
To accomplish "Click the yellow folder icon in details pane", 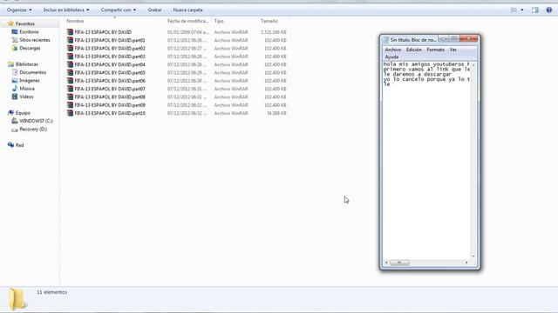I will tap(17, 299).
